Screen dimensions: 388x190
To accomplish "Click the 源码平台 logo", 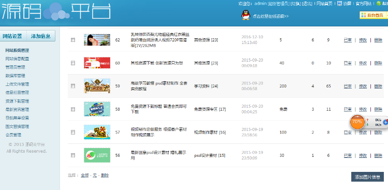I will (x=56, y=11).
